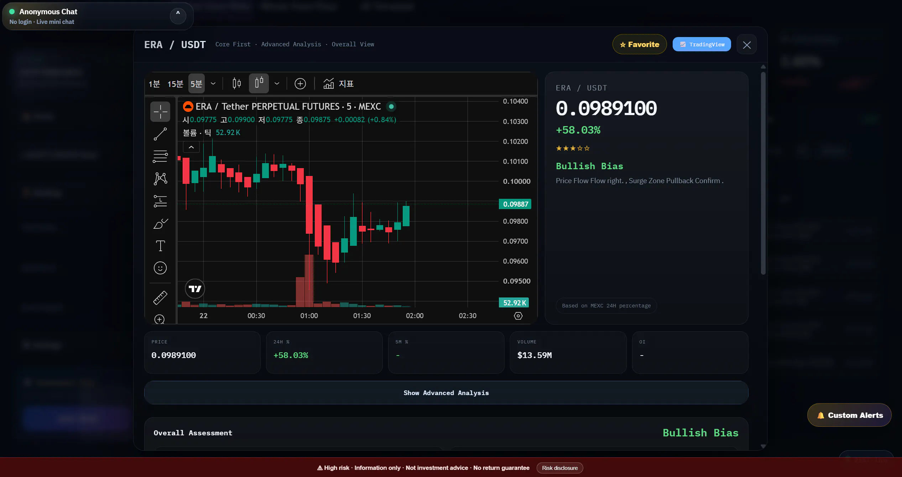Click the high risk warning banner text
Image resolution: width=902 pixels, height=477 pixels.
pos(423,468)
